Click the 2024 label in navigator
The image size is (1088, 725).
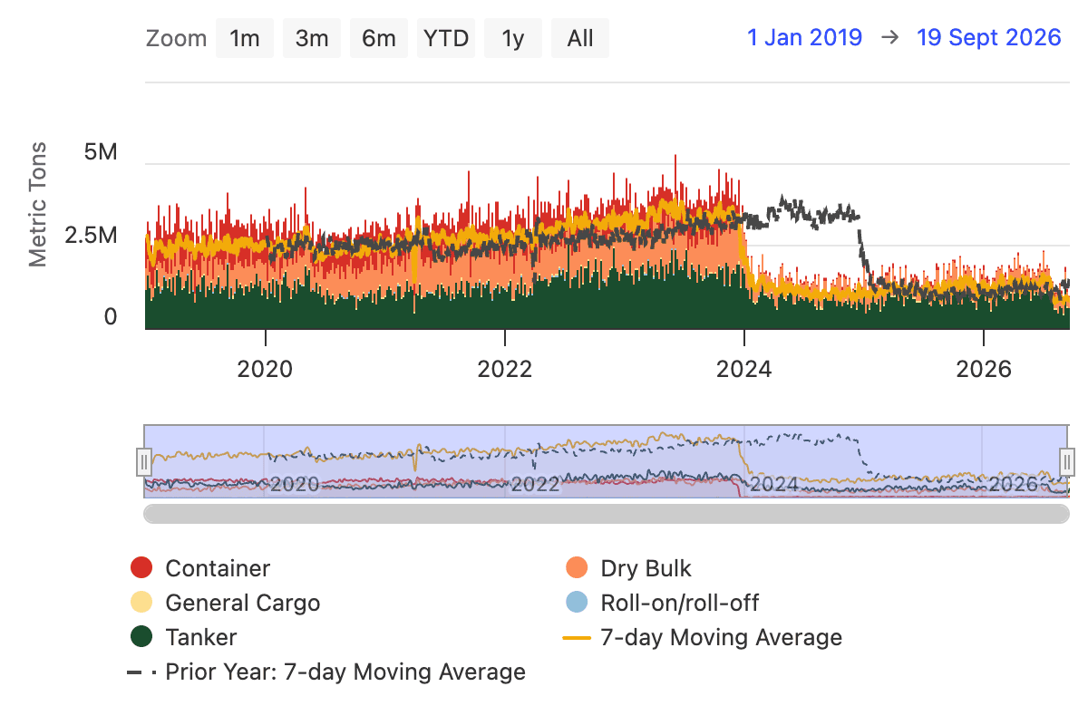773,484
